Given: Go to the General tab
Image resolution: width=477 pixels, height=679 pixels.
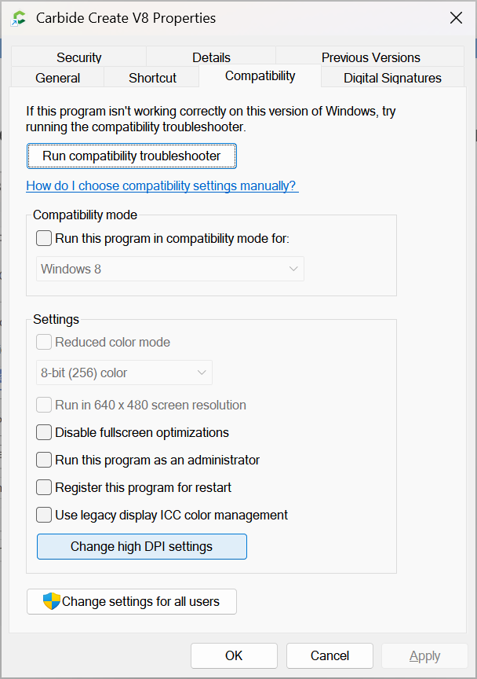Looking at the screenshot, I should pyautogui.click(x=57, y=78).
